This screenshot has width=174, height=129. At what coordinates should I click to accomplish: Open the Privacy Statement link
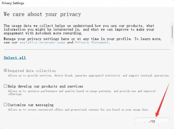pos(91,42)
